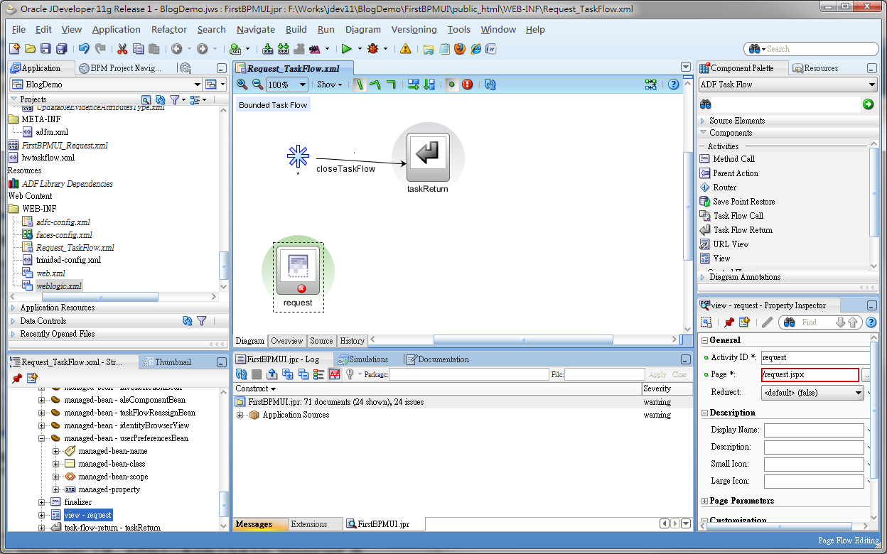Click the browse button next to Page field
The width and height of the screenshot is (887, 554).
point(866,375)
